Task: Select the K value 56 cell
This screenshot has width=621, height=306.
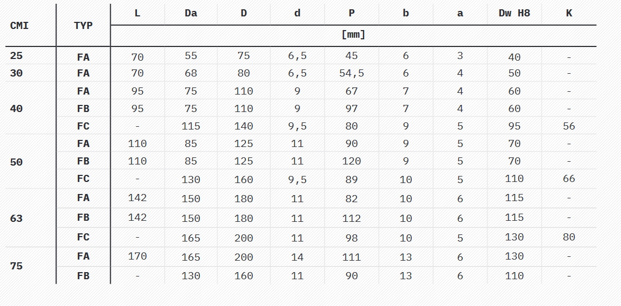Action: coord(569,126)
